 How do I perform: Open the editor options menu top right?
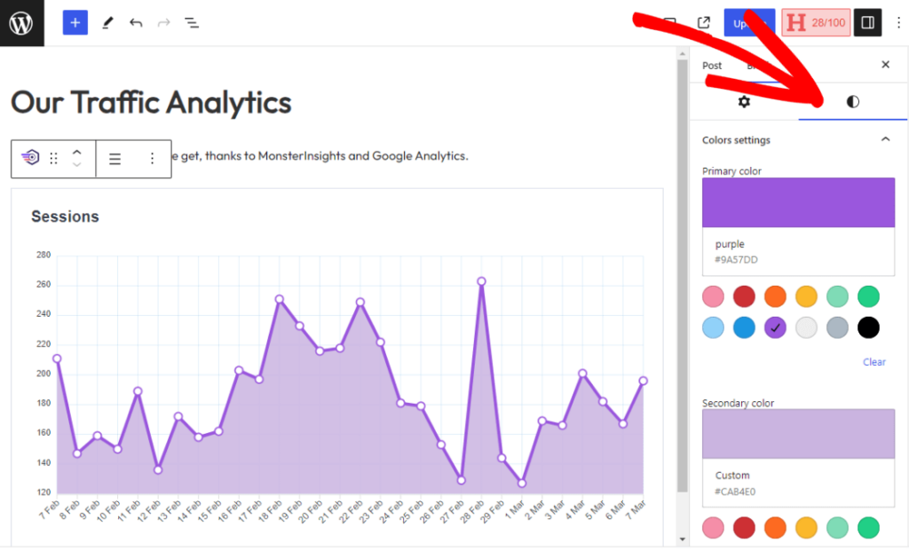(x=898, y=22)
